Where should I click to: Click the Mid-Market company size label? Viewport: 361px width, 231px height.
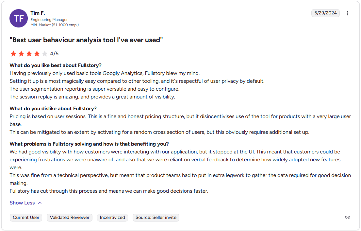coord(55,25)
